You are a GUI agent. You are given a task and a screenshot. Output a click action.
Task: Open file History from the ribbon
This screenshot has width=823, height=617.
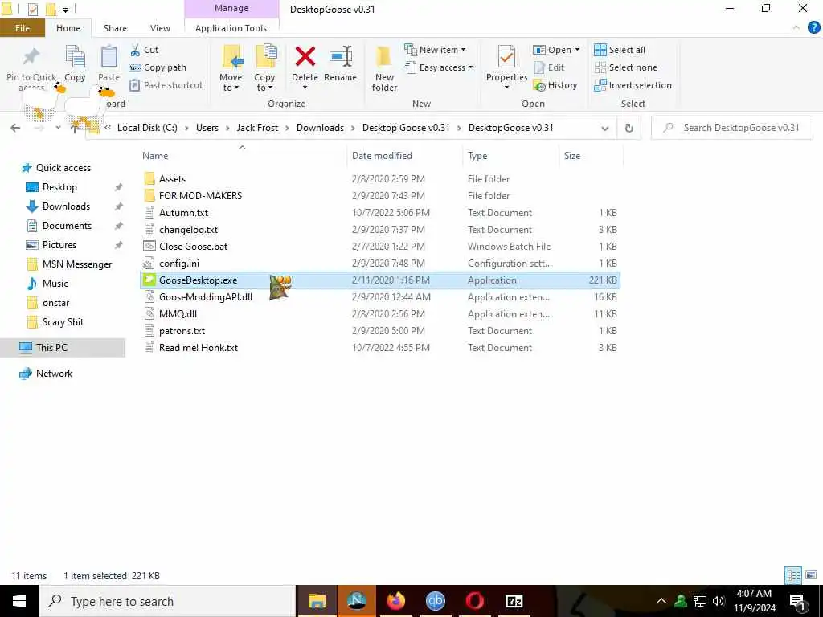[x=555, y=85]
